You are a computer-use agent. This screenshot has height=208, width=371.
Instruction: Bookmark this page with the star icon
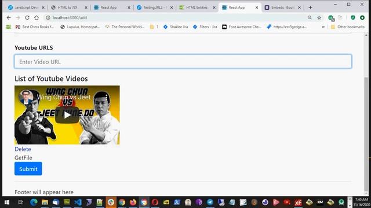click(x=319, y=18)
